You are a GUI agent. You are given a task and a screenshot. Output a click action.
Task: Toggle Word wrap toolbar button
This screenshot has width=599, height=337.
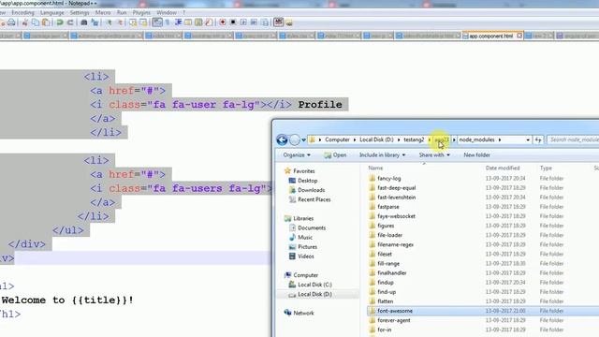(157, 22)
